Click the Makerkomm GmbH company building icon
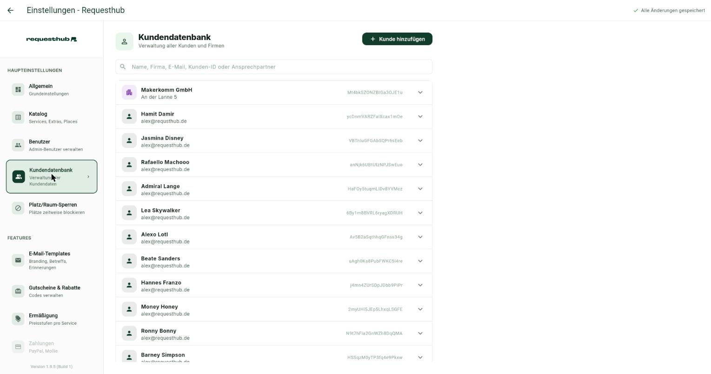The image size is (711, 374). pyautogui.click(x=129, y=93)
